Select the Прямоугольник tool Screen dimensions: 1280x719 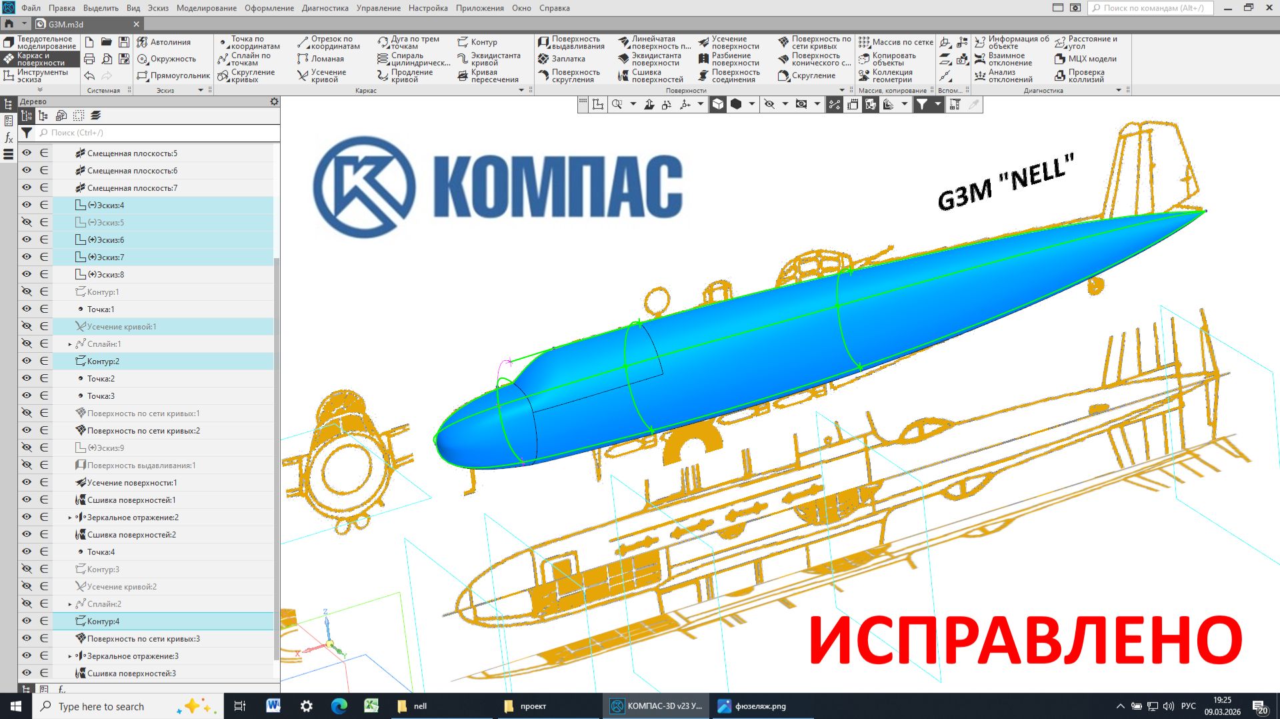click(173, 75)
